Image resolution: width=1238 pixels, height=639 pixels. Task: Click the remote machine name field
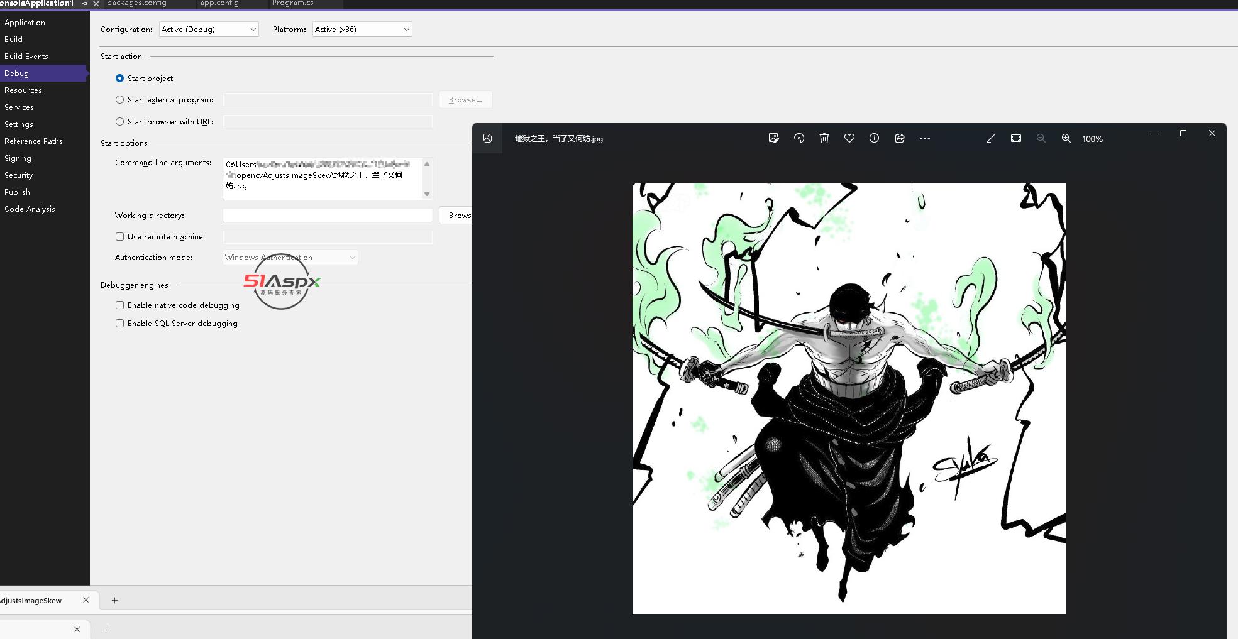(328, 237)
